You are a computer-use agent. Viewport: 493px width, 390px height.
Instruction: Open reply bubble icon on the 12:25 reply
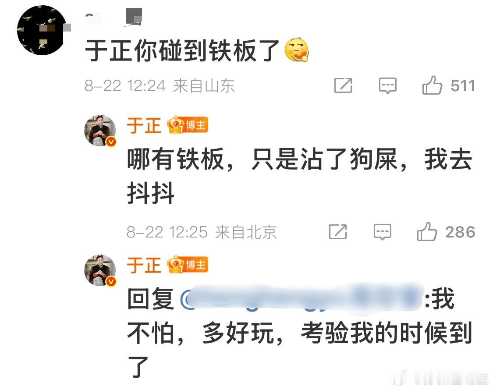coord(382,232)
